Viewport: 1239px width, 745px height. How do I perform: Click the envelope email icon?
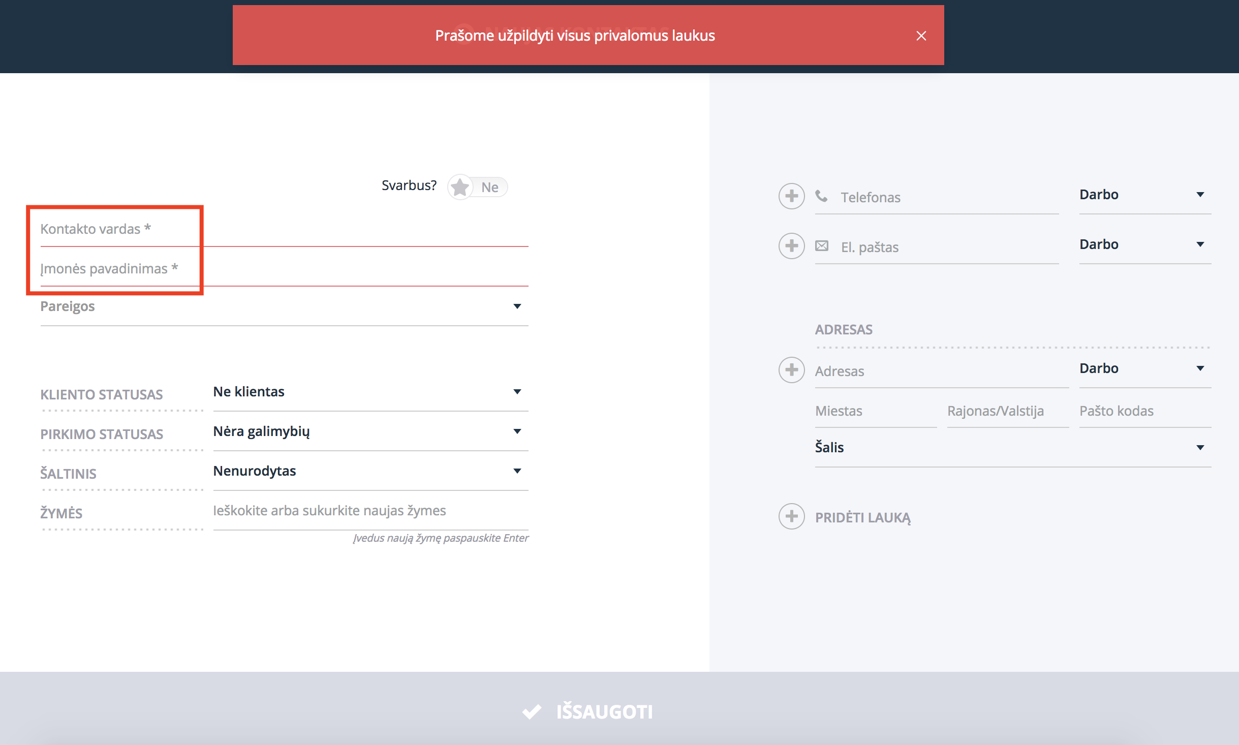point(822,246)
